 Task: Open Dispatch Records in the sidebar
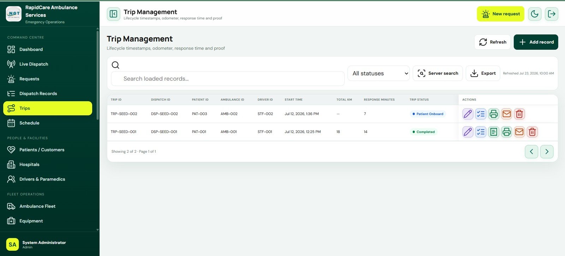pyautogui.click(x=48, y=93)
